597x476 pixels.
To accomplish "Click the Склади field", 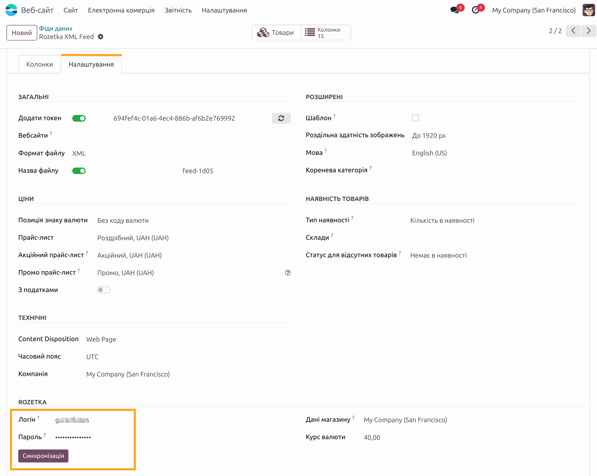I will click(494, 238).
